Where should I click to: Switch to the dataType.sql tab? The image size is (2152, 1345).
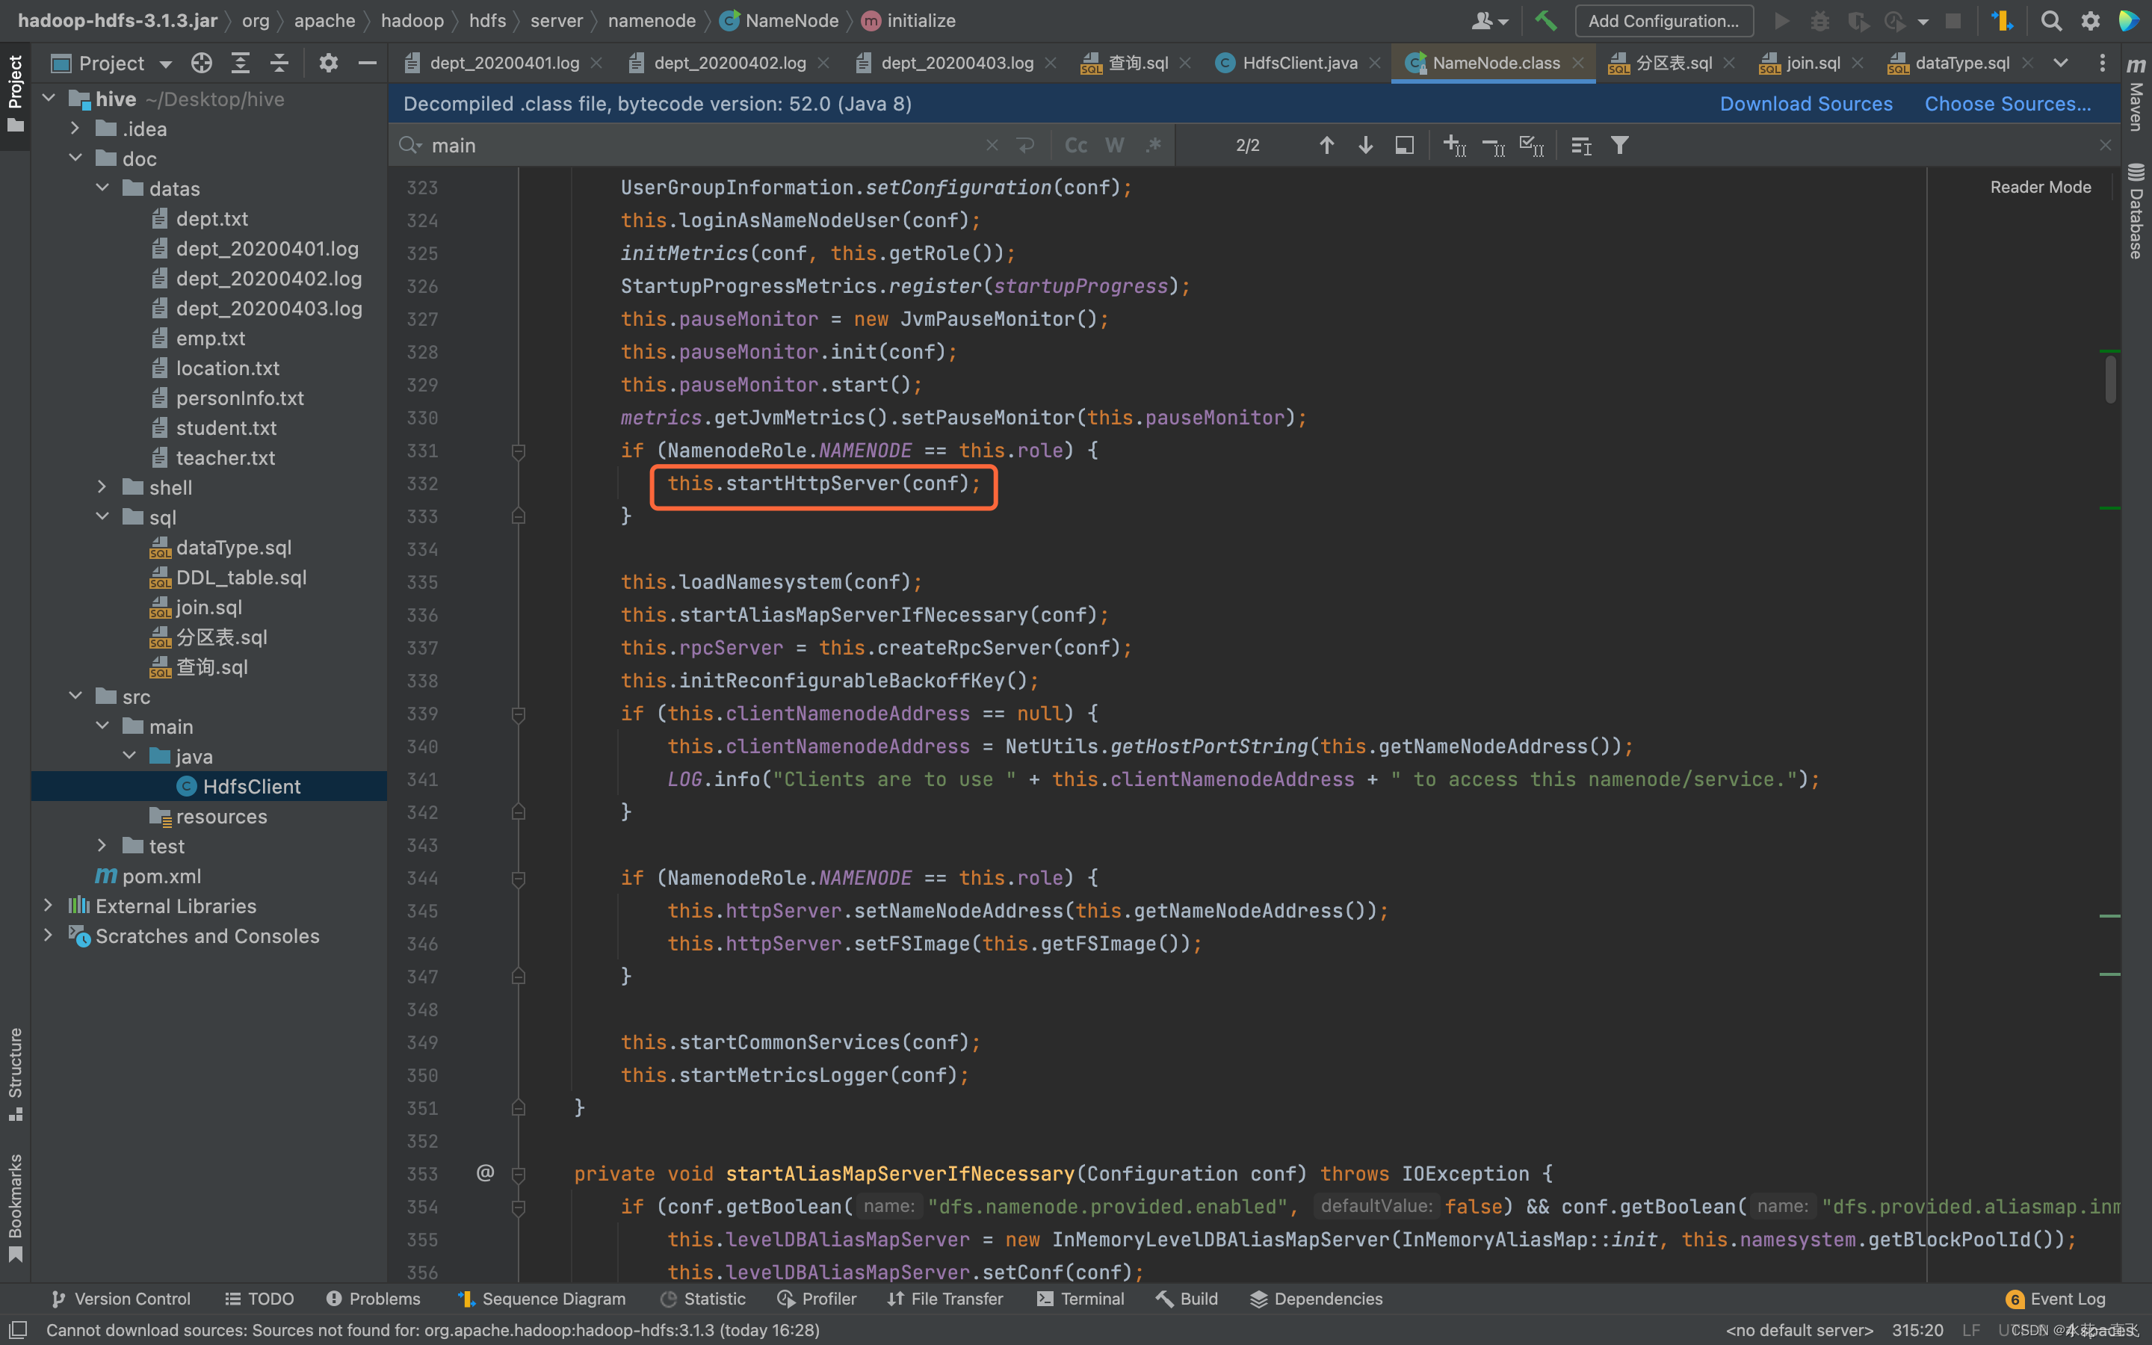pyautogui.click(x=1961, y=64)
